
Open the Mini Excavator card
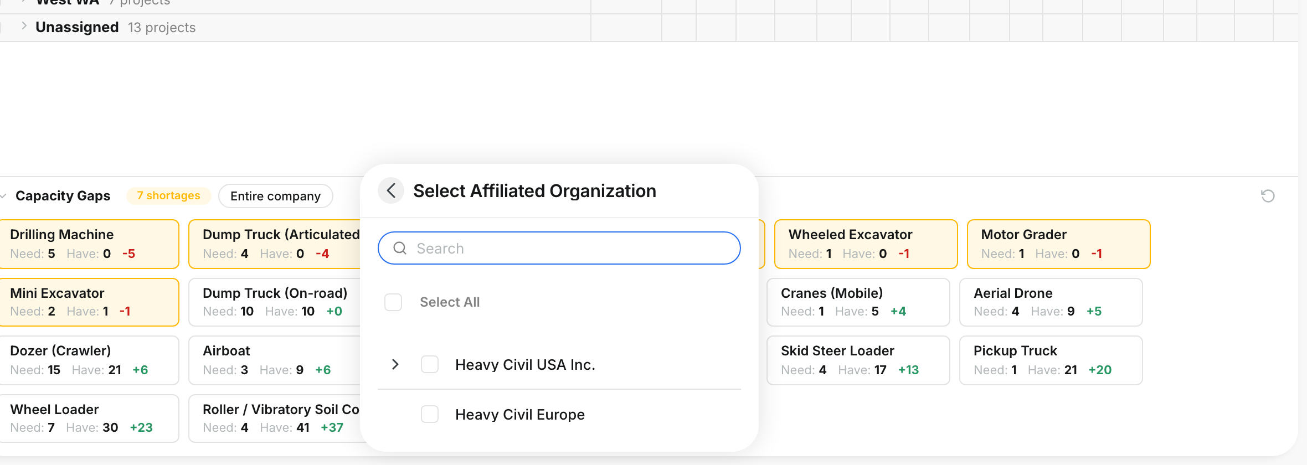(x=89, y=302)
